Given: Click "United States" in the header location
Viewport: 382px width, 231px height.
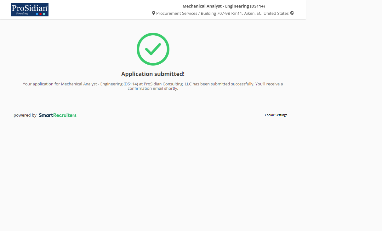Looking at the screenshot, I should (x=276, y=13).
